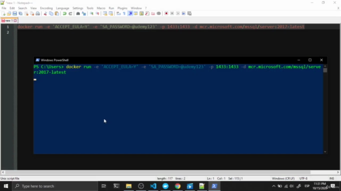341x191 pixels.
Task: Toggle synchronized horizontal scrolling
Action: tap(111, 13)
